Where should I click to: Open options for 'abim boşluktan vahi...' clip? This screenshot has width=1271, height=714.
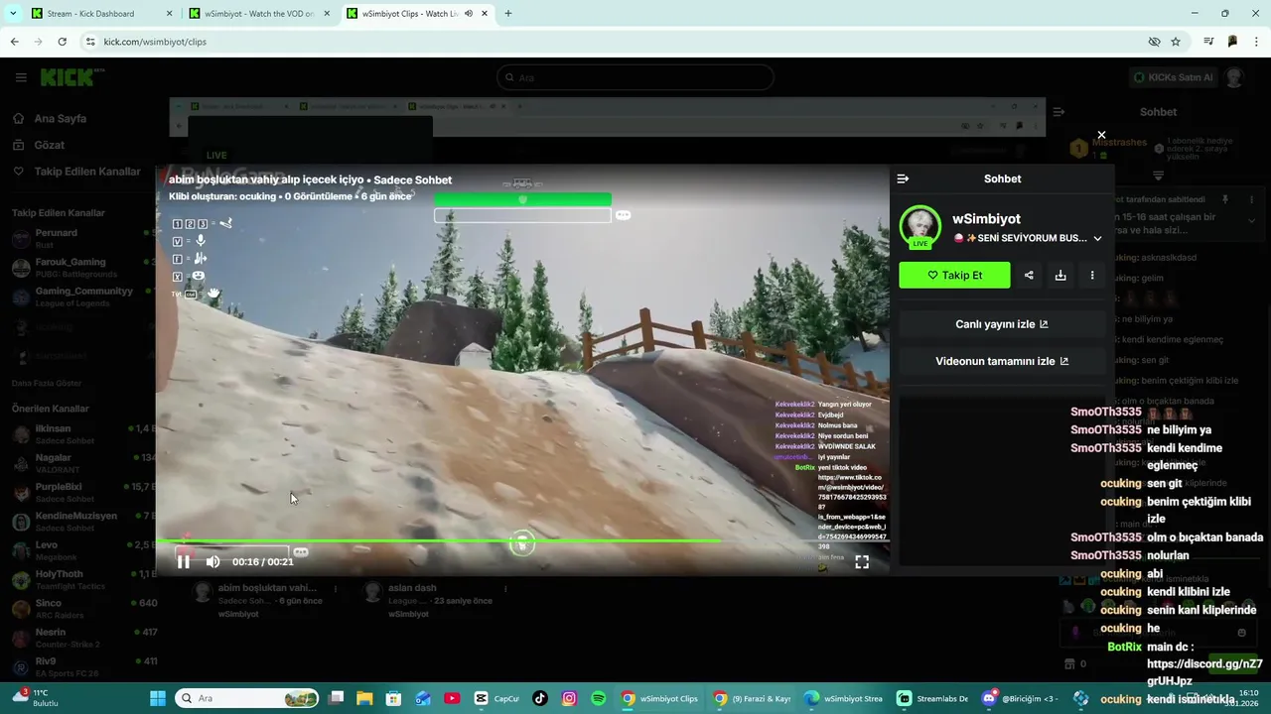(x=335, y=589)
